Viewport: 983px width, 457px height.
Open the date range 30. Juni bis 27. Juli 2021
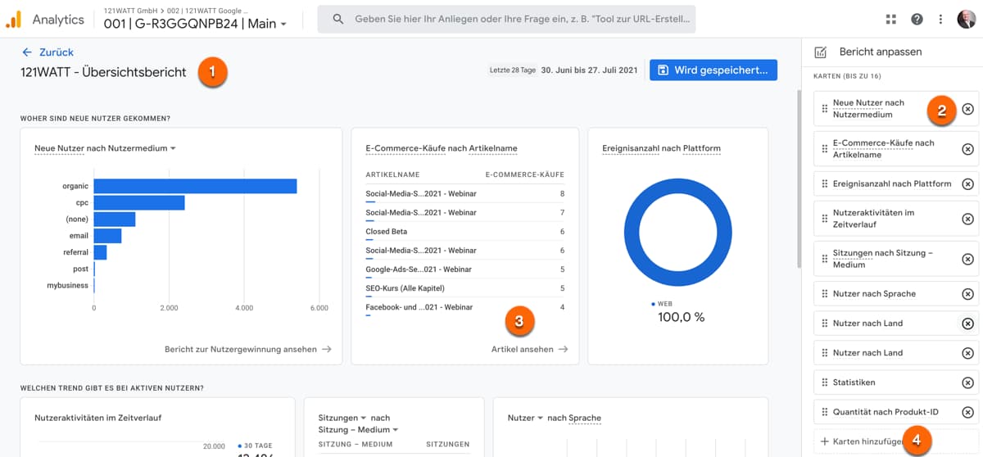(589, 70)
